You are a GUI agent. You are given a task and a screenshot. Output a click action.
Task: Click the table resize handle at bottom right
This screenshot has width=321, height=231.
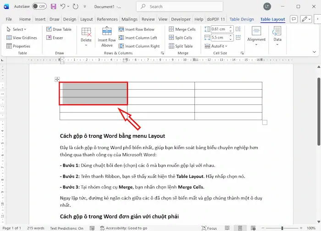(265, 122)
